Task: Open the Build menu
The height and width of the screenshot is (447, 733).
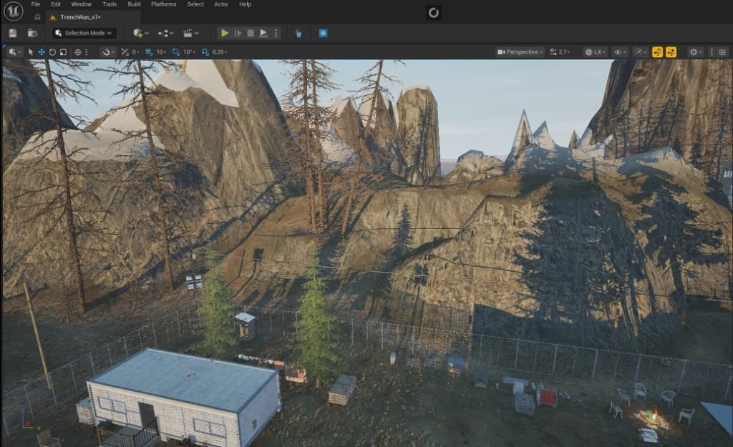Action: 134,4
